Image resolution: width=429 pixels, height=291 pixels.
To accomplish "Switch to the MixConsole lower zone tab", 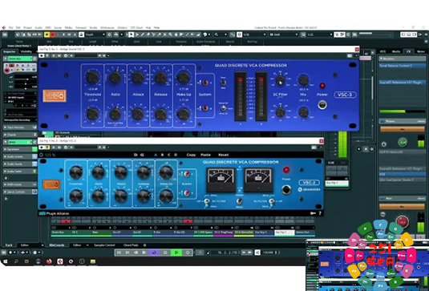I will [x=56, y=245].
